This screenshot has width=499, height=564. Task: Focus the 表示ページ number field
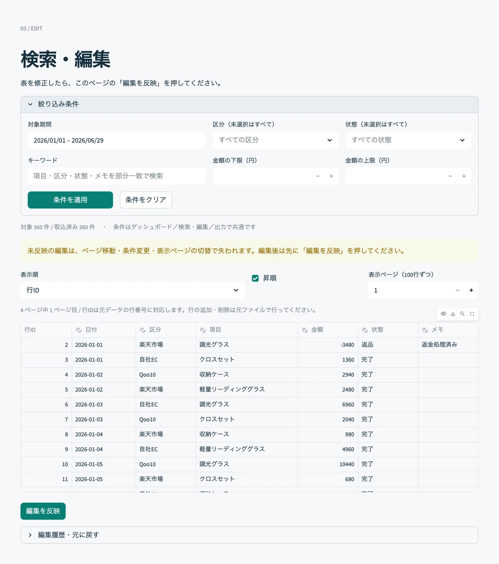tap(410, 290)
